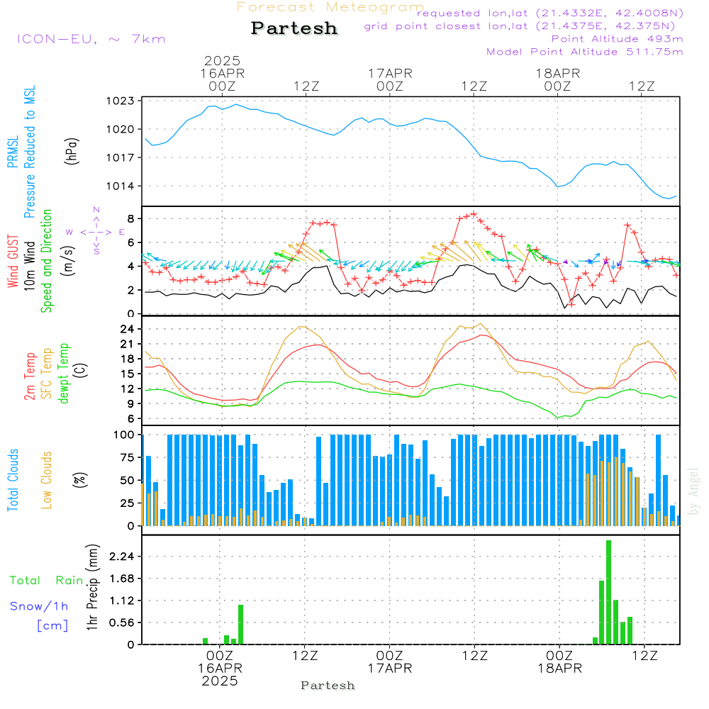Click the green "dewpt Temp" label
This screenshot has width=709, height=709.
[63, 373]
